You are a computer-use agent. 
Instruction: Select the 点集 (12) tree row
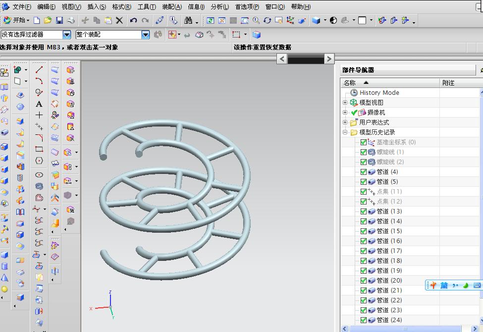point(390,202)
